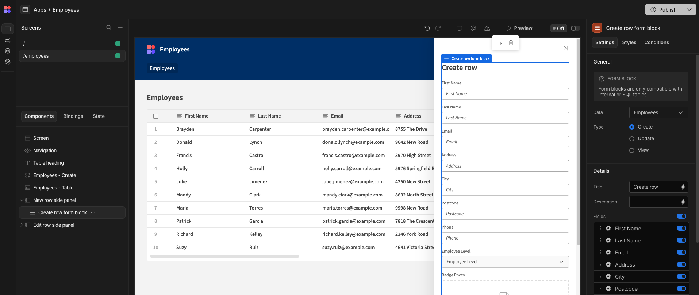Collapse the side panel with arrow icon
The height and width of the screenshot is (295, 699).
tap(566, 48)
